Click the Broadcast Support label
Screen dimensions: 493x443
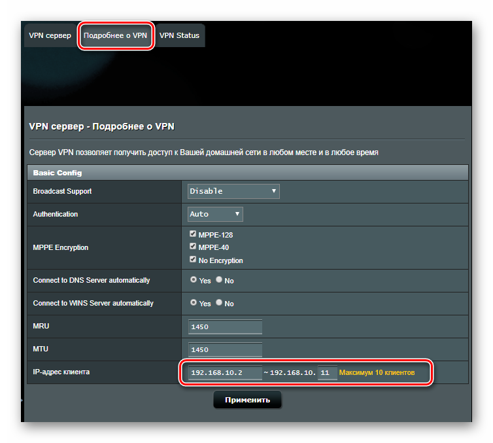62,191
